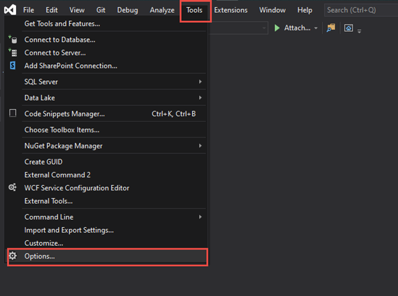Select Get Tools and Features
This screenshot has width=398, height=296.
62,24
